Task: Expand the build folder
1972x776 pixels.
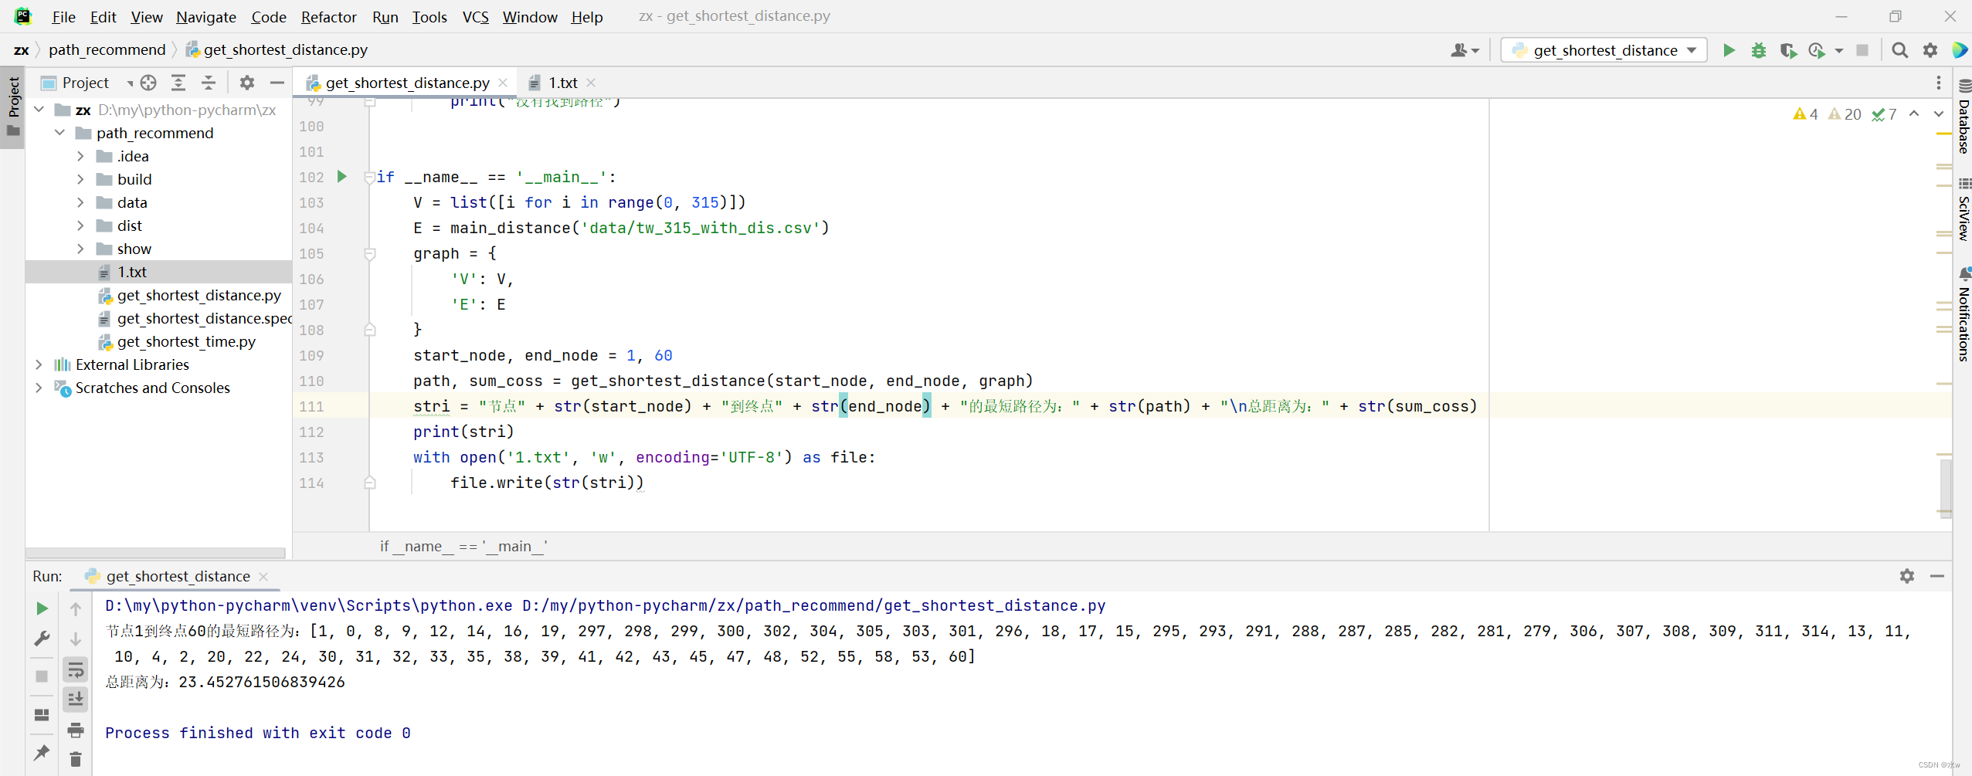Action: (80, 179)
